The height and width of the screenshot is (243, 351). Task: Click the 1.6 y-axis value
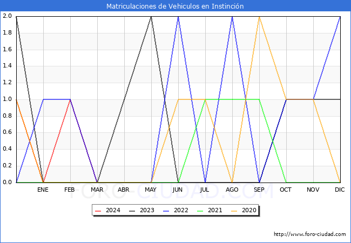8,49
